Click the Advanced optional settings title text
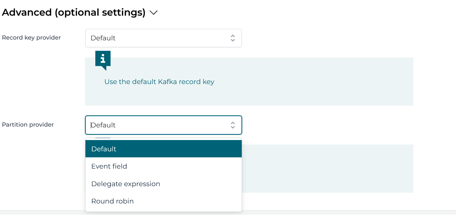The width and height of the screenshot is (456, 215). [x=73, y=12]
